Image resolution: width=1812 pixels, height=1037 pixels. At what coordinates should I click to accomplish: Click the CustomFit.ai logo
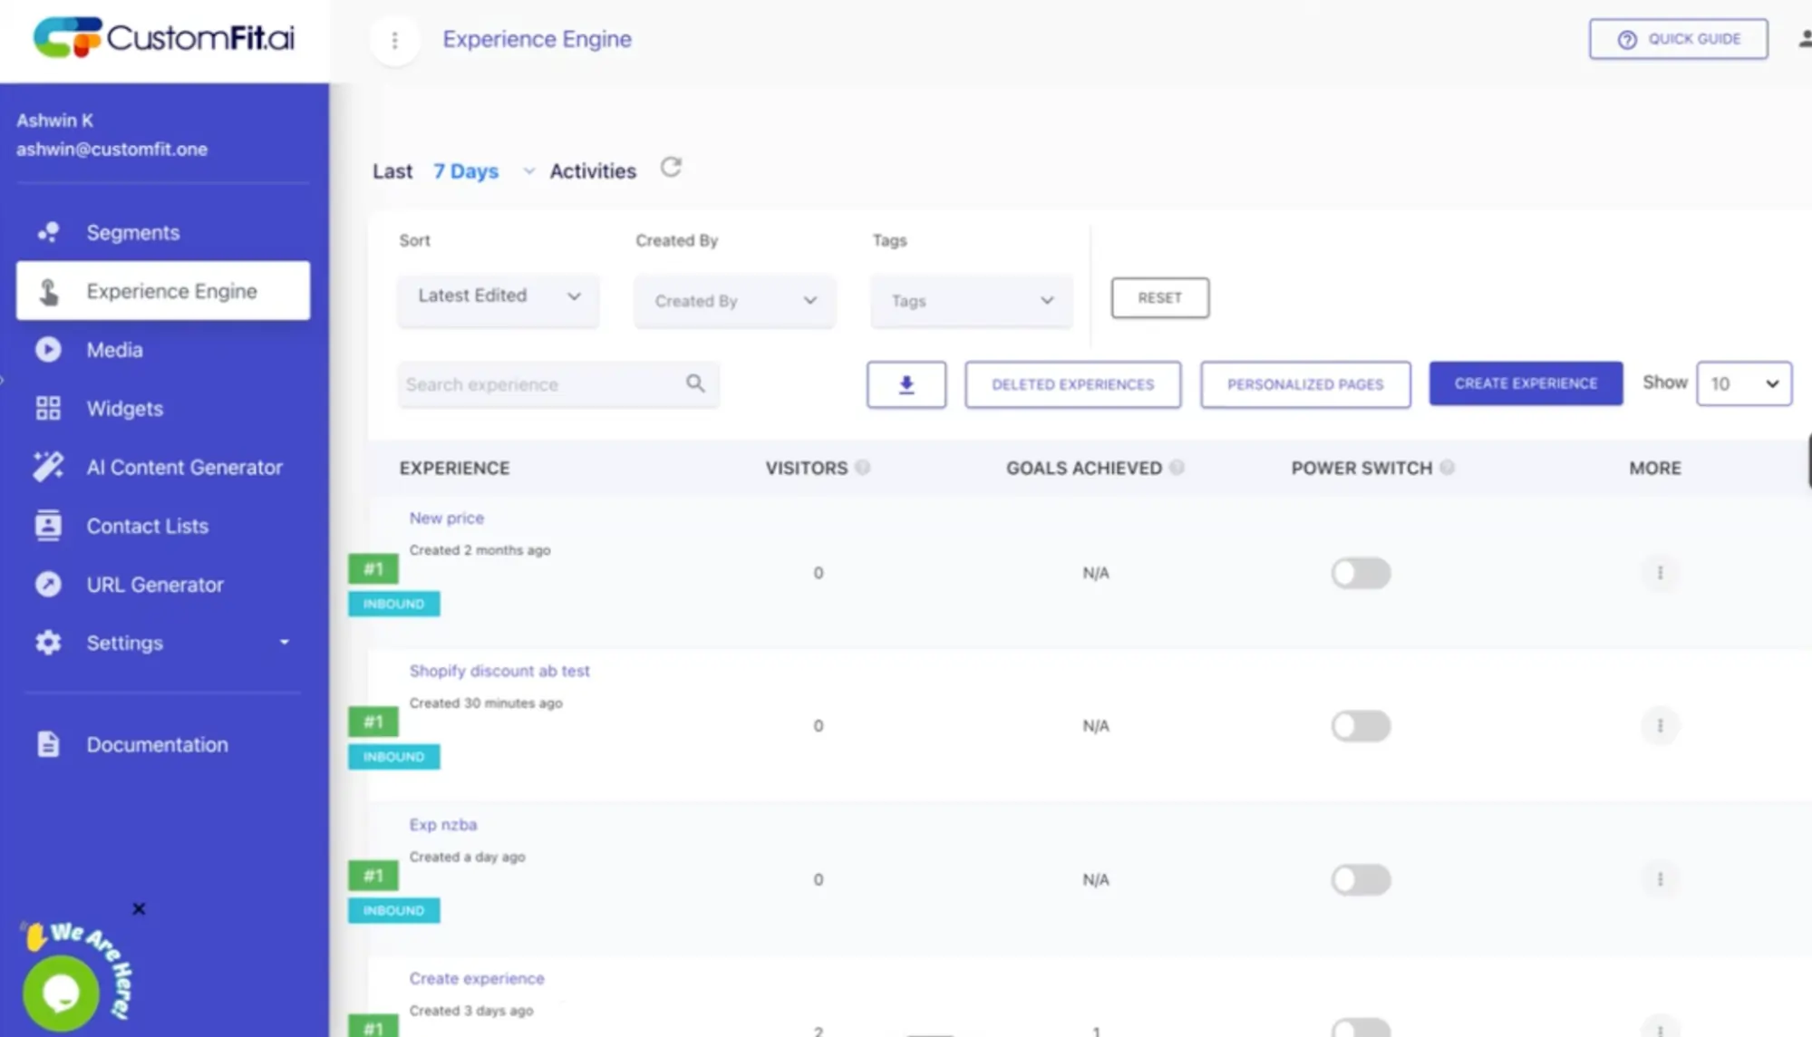tap(164, 38)
